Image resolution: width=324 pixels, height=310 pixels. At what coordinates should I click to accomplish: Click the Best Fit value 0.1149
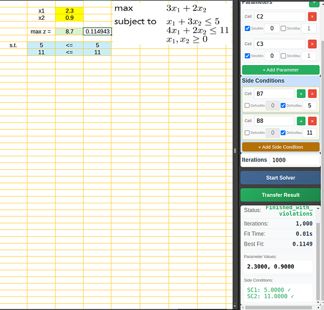[302, 244]
